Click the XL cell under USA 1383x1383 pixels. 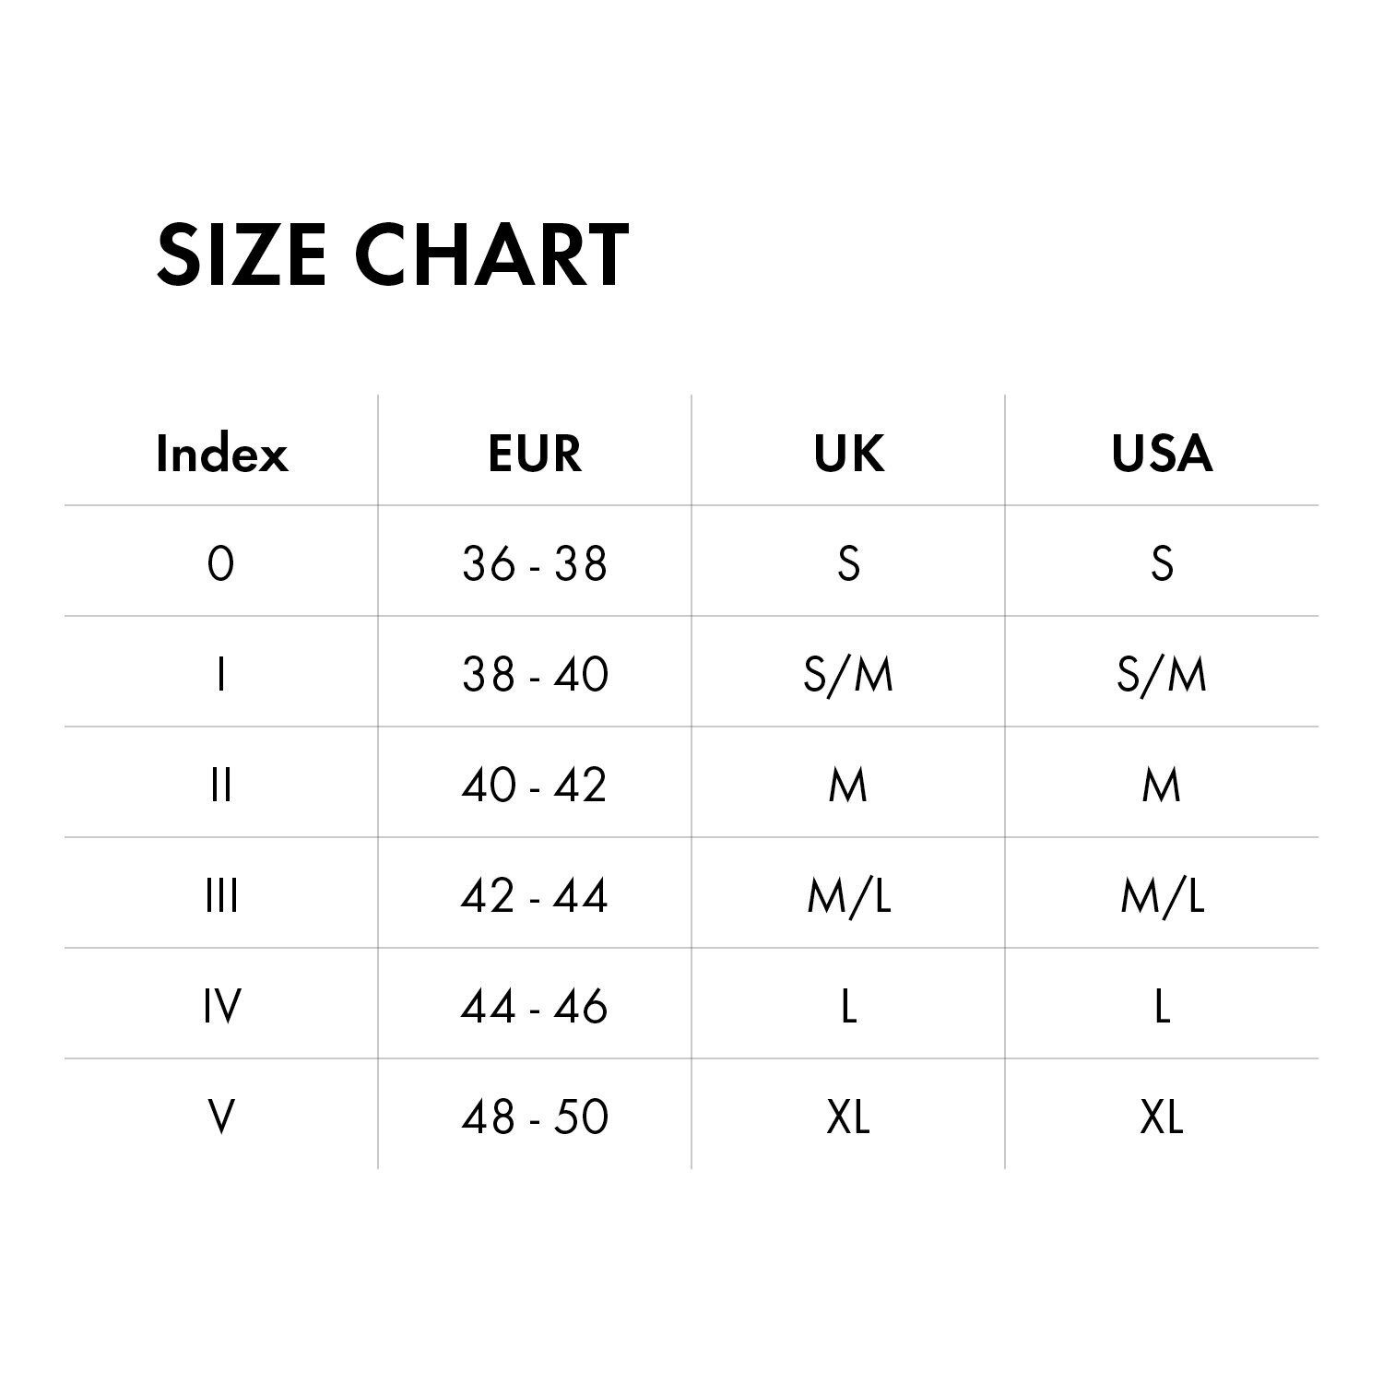point(1162,1117)
